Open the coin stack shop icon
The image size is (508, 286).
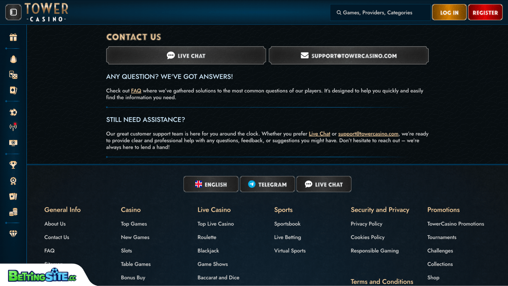coord(13,212)
